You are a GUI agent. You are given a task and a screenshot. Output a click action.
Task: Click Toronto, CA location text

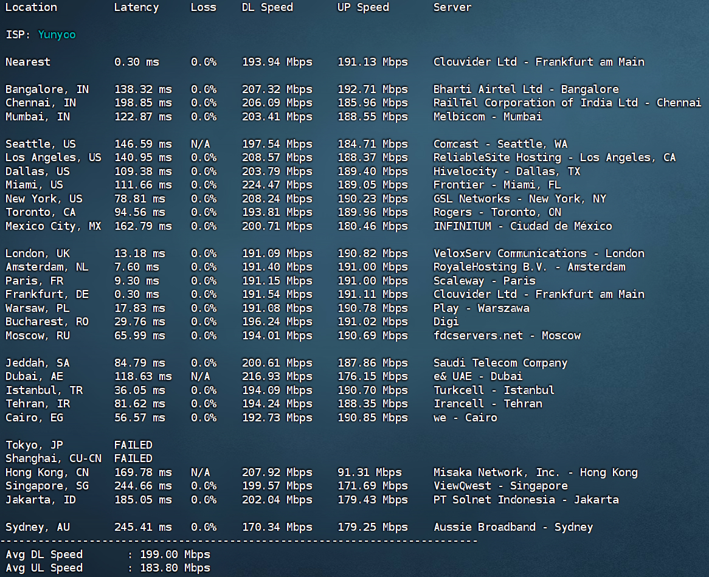41,213
